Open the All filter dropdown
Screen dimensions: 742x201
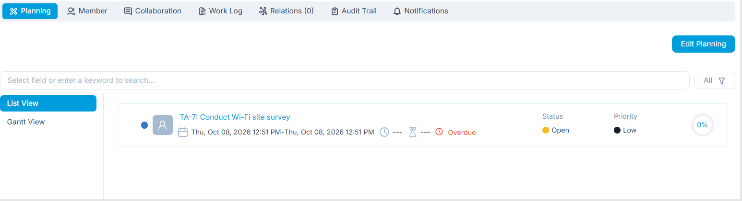pyautogui.click(x=715, y=80)
